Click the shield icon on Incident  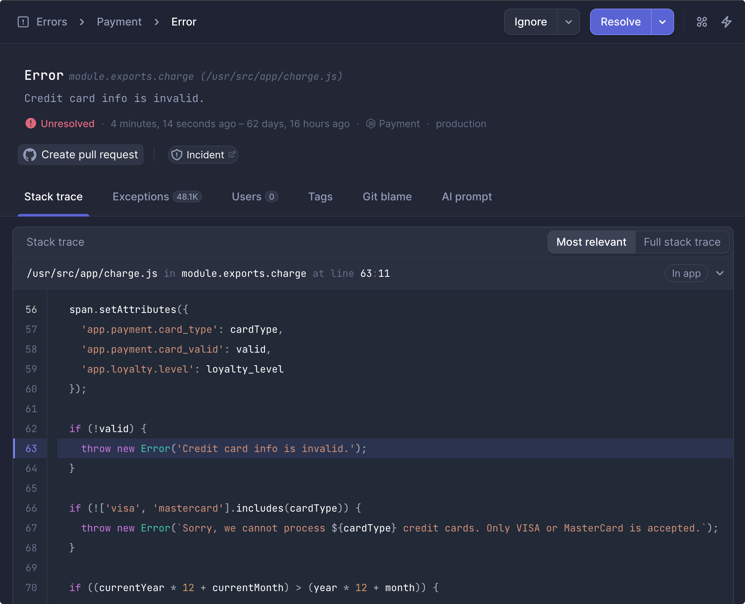177,155
